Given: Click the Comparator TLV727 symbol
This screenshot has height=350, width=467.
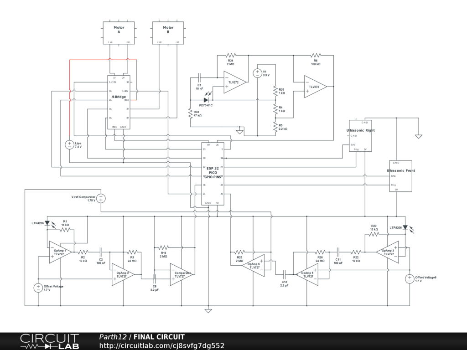Looking at the screenshot, I should click(x=181, y=275).
